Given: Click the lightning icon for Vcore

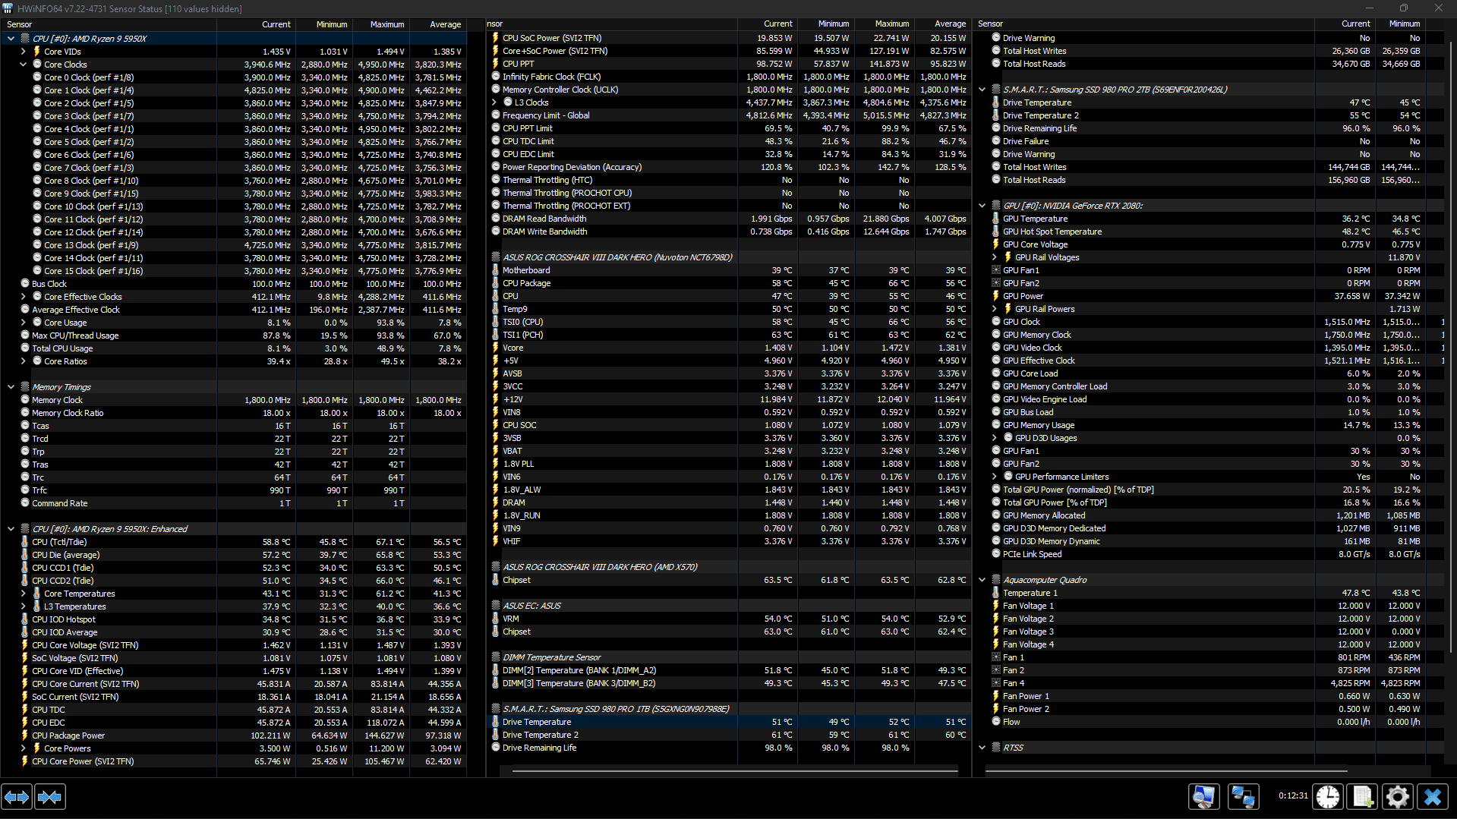Looking at the screenshot, I should 496,348.
